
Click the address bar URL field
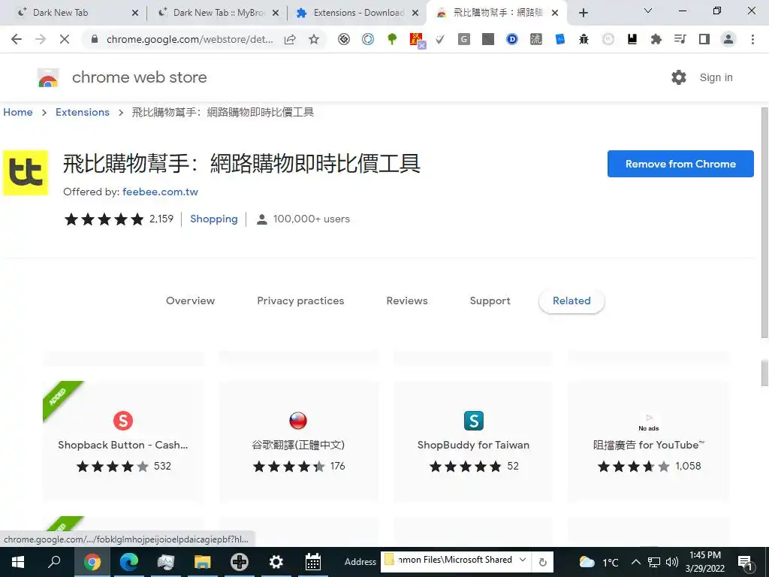(190, 39)
